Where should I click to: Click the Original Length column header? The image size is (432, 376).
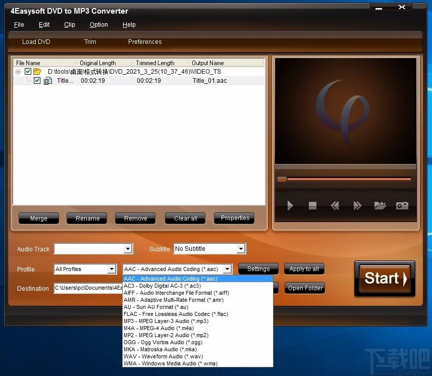(104, 63)
